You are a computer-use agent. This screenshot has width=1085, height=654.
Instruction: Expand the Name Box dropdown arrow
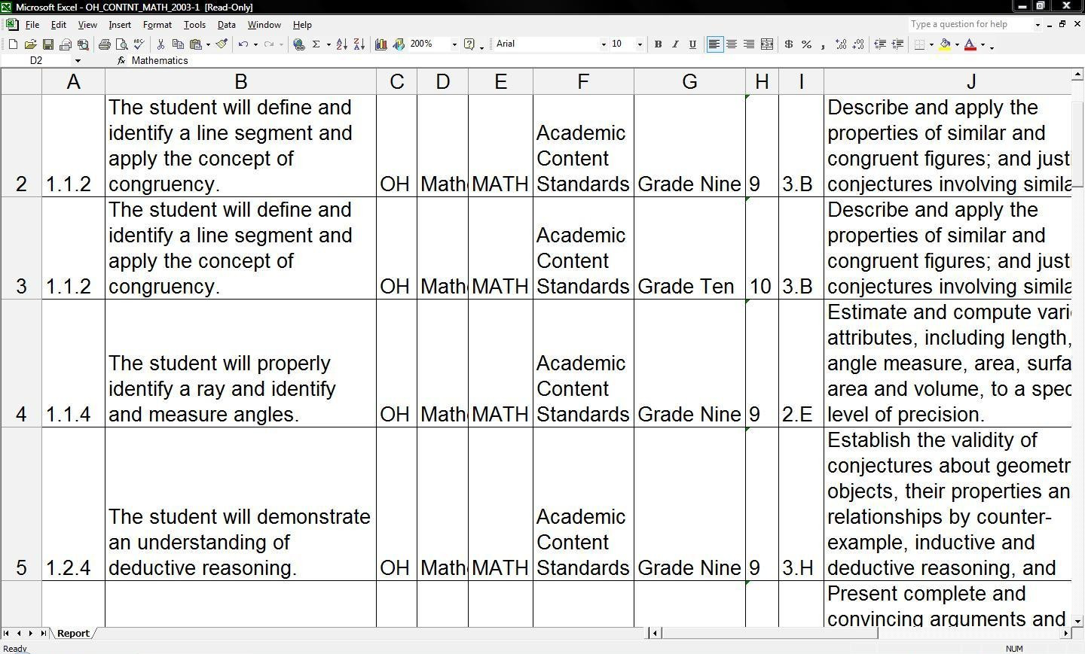coord(78,61)
